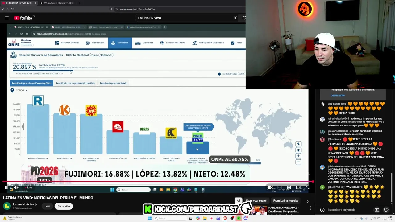Open the YouTube hamburger guide menu
This screenshot has width=395, height=222.
pos(7,18)
